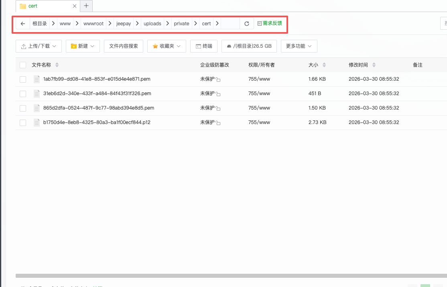Click 未保护 status in 31eb6d2d row
Screen dimensions: 447x287
point(207,94)
